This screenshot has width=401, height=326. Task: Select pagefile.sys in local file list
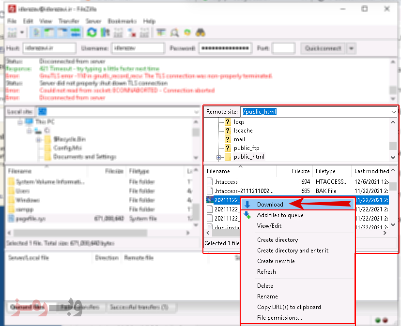(100, 219)
